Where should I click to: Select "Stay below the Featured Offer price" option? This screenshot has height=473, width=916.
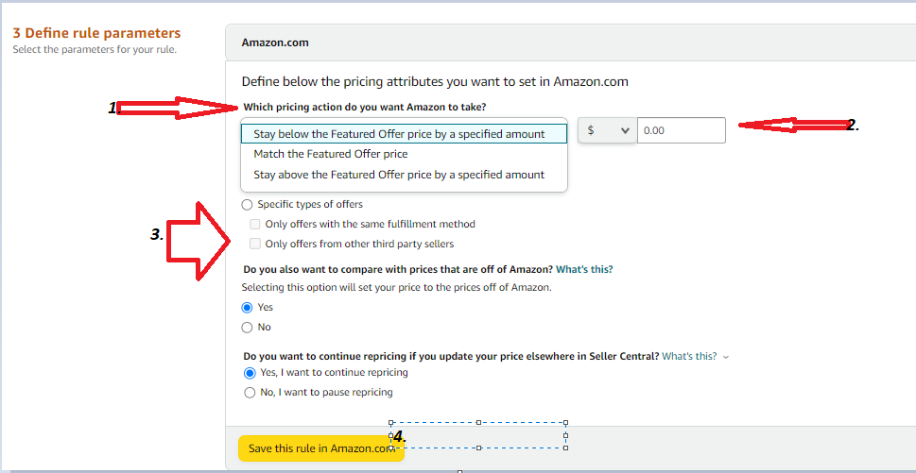point(399,134)
